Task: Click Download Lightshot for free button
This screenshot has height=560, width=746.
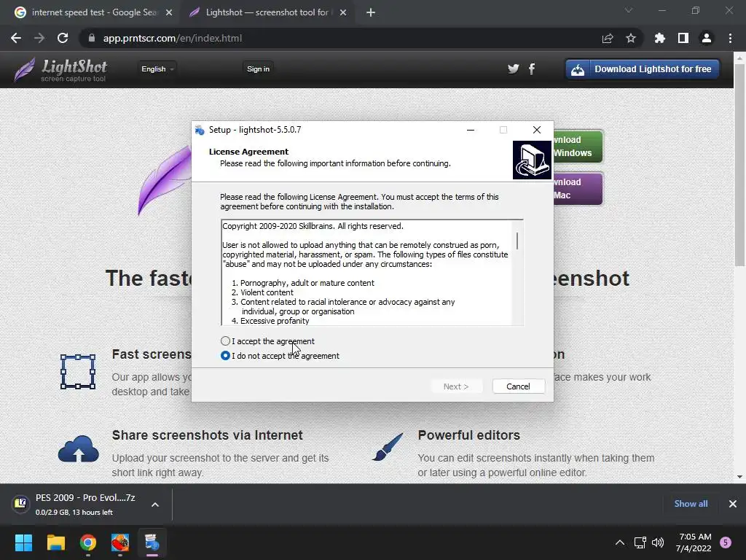Action: [643, 69]
